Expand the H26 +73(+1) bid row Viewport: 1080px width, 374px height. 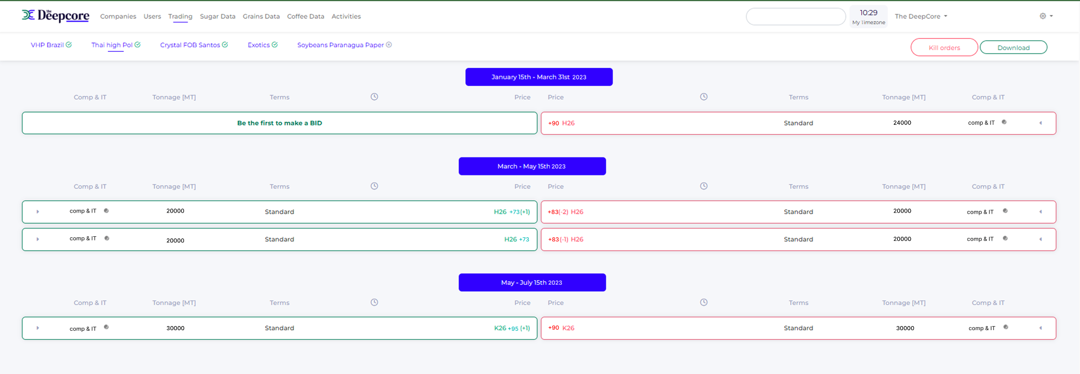(x=38, y=212)
